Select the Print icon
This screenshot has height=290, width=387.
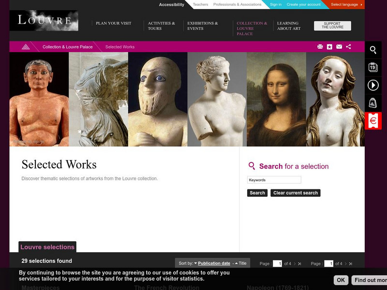click(x=320, y=46)
